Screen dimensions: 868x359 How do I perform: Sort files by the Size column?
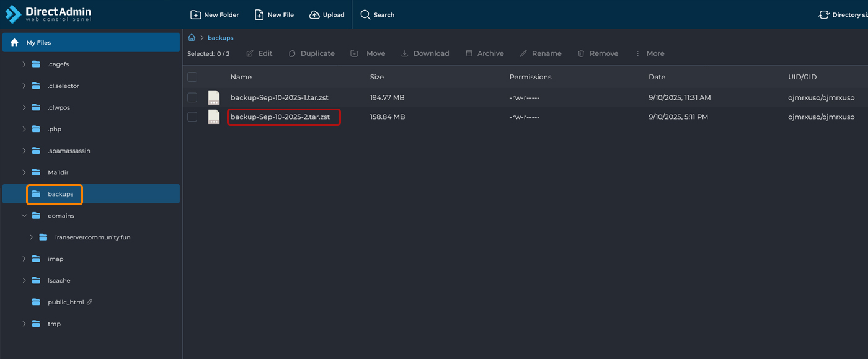tap(377, 77)
